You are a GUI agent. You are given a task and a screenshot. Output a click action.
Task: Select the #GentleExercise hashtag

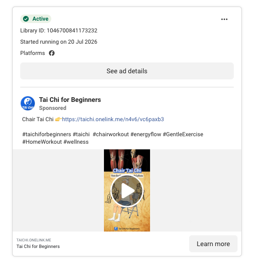tap(183, 134)
